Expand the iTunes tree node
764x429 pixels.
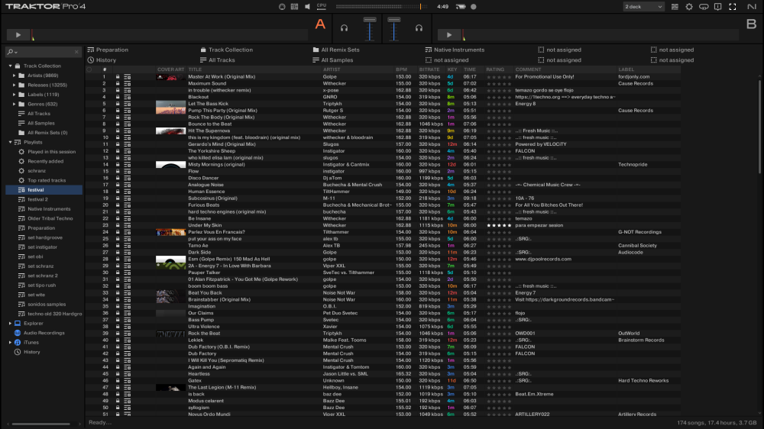pos(10,342)
